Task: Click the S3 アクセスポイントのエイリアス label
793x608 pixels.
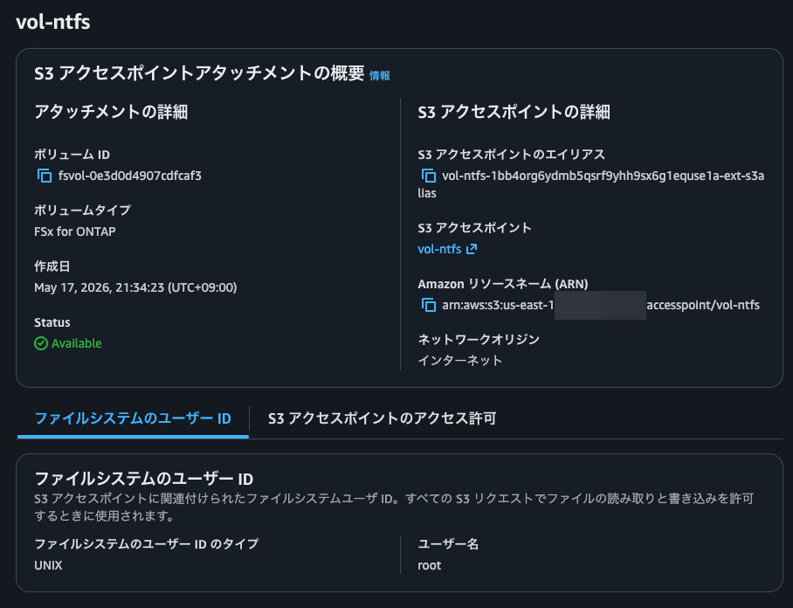Action: click(511, 155)
